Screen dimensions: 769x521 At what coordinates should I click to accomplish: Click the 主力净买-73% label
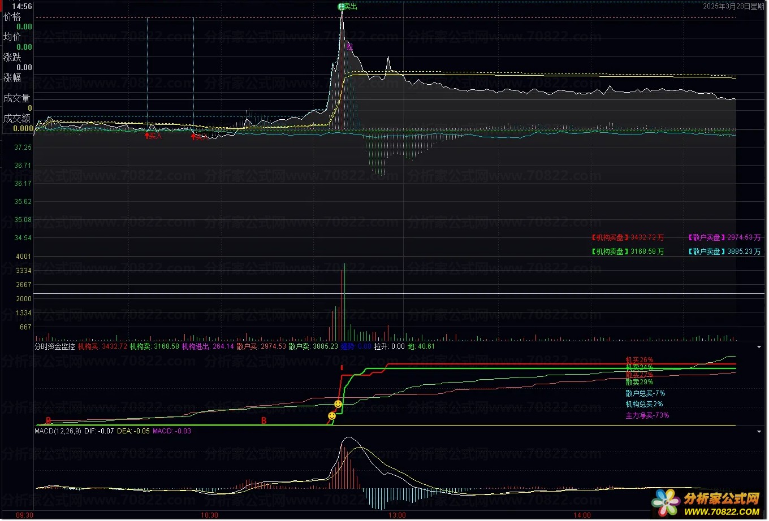pos(647,415)
